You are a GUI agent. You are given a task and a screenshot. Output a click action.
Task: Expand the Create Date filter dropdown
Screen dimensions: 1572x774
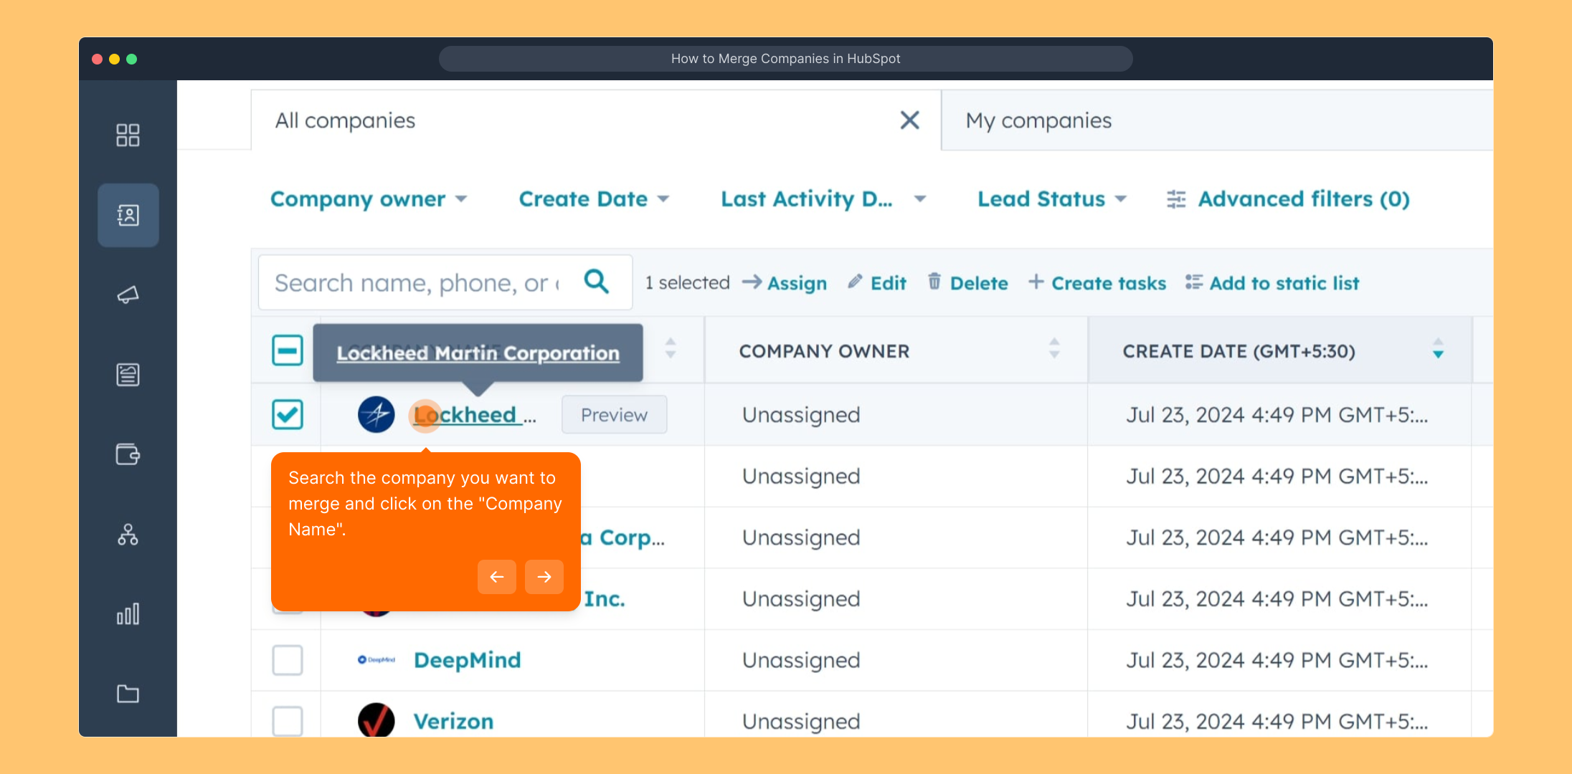coord(594,199)
